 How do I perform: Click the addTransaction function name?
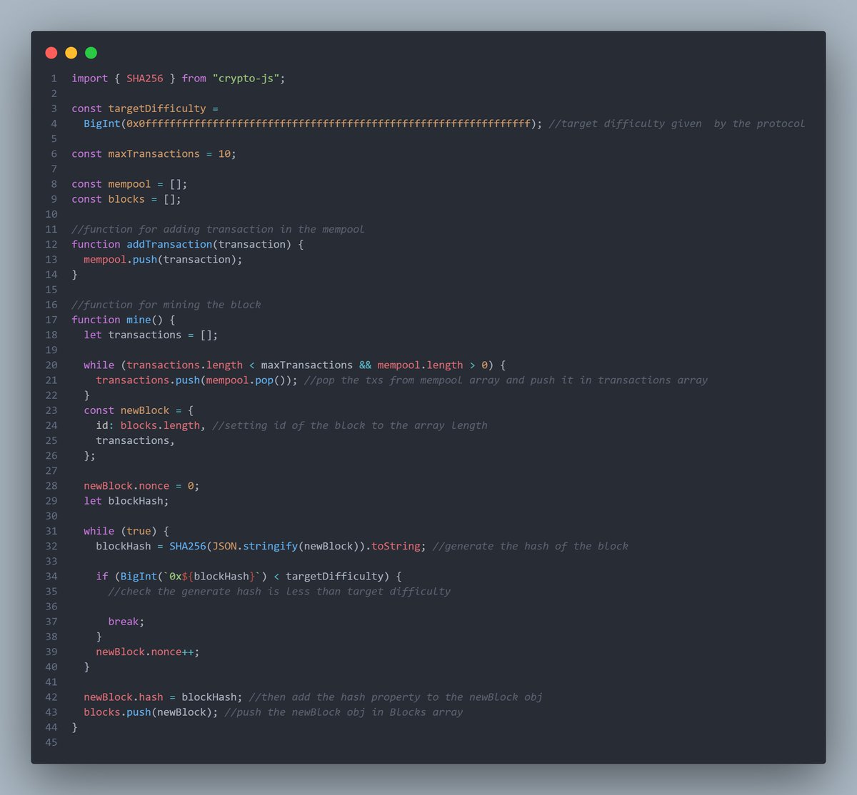[x=169, y=244]
